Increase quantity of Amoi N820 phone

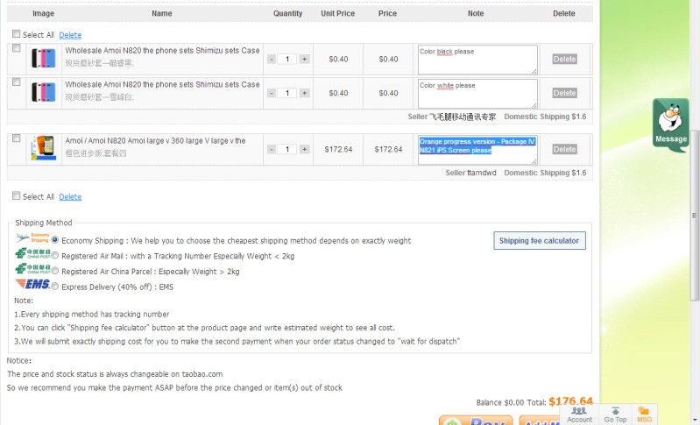click(x=305, y=149)
